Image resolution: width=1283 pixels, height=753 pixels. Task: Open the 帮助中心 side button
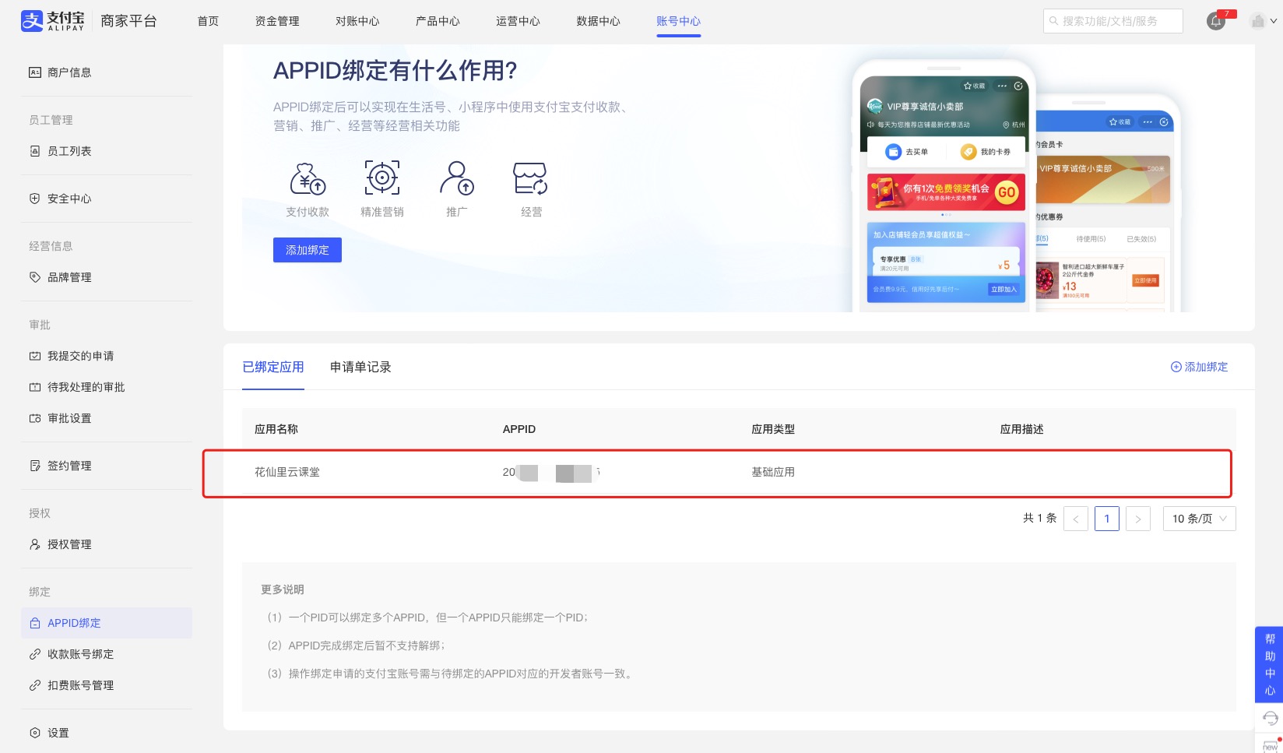(x=1269, y=664)
